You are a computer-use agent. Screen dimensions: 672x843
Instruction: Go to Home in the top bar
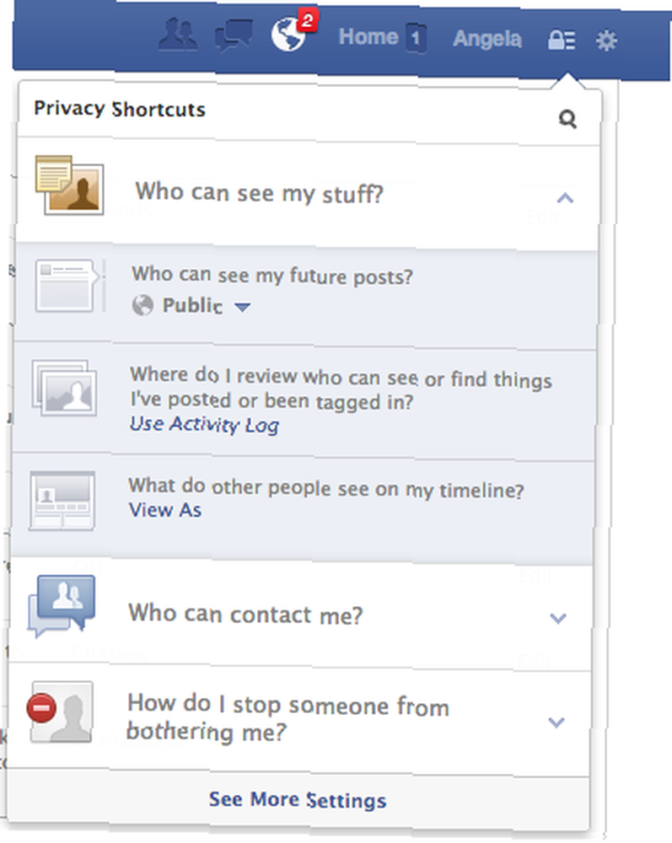pyautogui.click(x=368, y=37)
